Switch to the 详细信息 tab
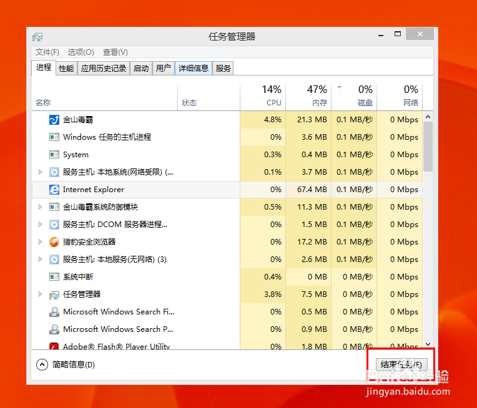Image resolution: width=477 pixels, height=408 pixels. pos(193,69)
